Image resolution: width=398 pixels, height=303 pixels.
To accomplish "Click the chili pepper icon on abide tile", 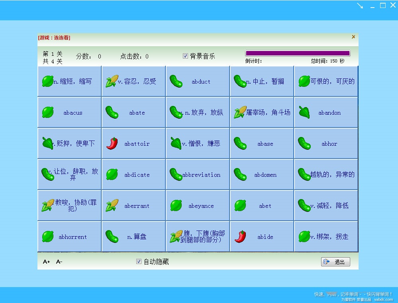I will [x=240, y=237].
